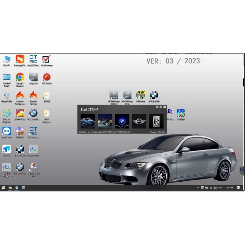Open the FSC-tools desktop shortcut
Image resolution: width=245 pixels, height=245 pixels.
(32, 131)
